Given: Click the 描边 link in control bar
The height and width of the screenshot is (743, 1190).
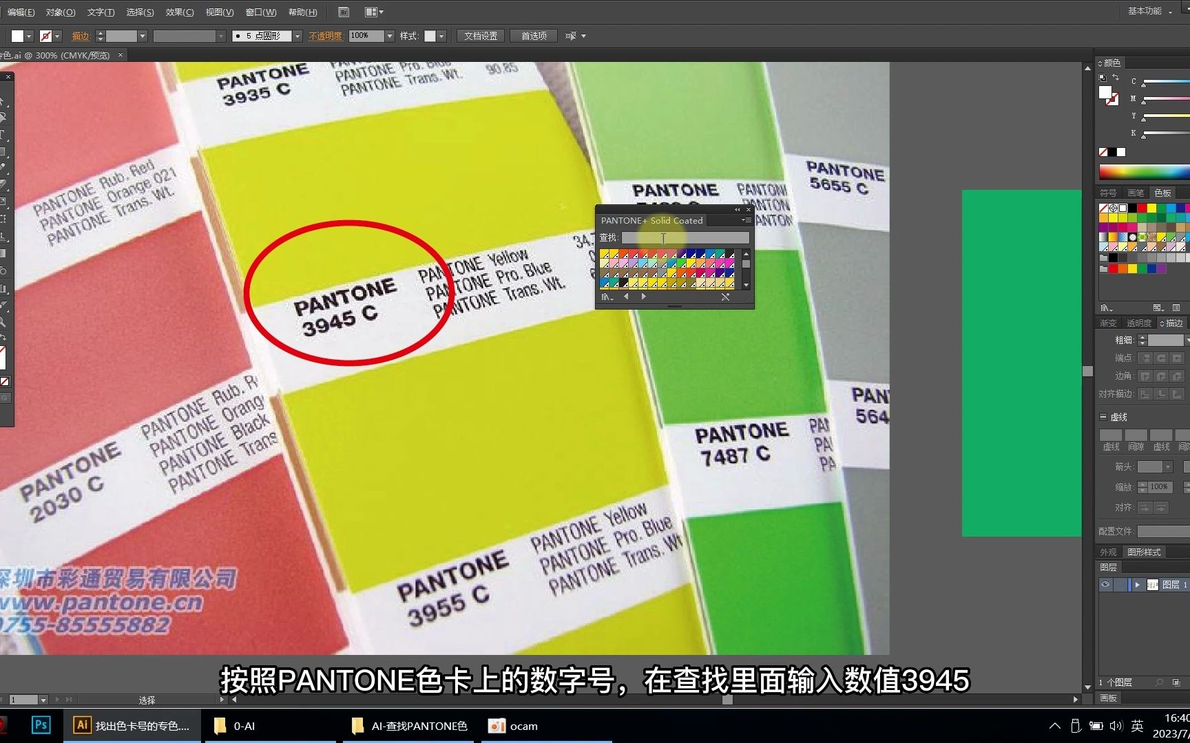Looking at the screenshot, I should (81, 36).
